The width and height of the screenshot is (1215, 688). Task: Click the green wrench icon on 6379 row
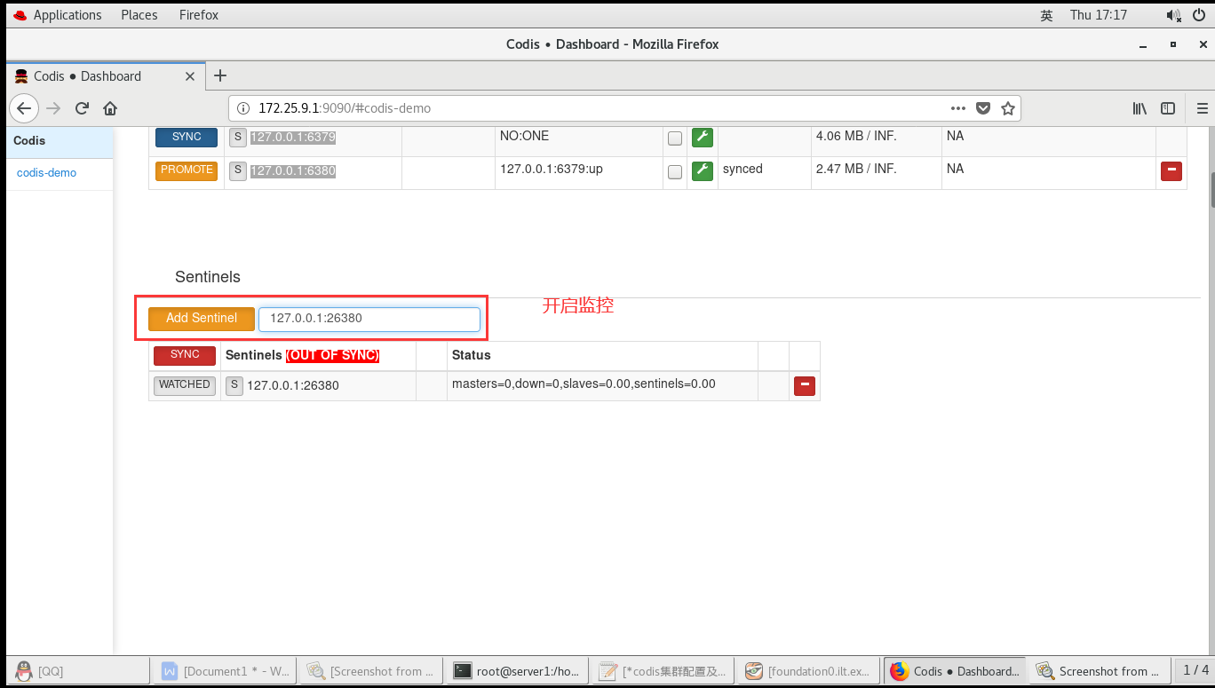point(703,138)
